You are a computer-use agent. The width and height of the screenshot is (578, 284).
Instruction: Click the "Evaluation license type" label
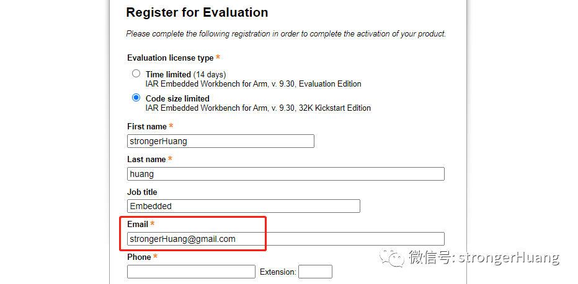170,58
